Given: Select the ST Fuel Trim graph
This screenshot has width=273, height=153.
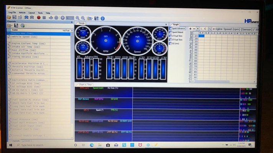Looking at the screenshot, I should click(176, 40).
